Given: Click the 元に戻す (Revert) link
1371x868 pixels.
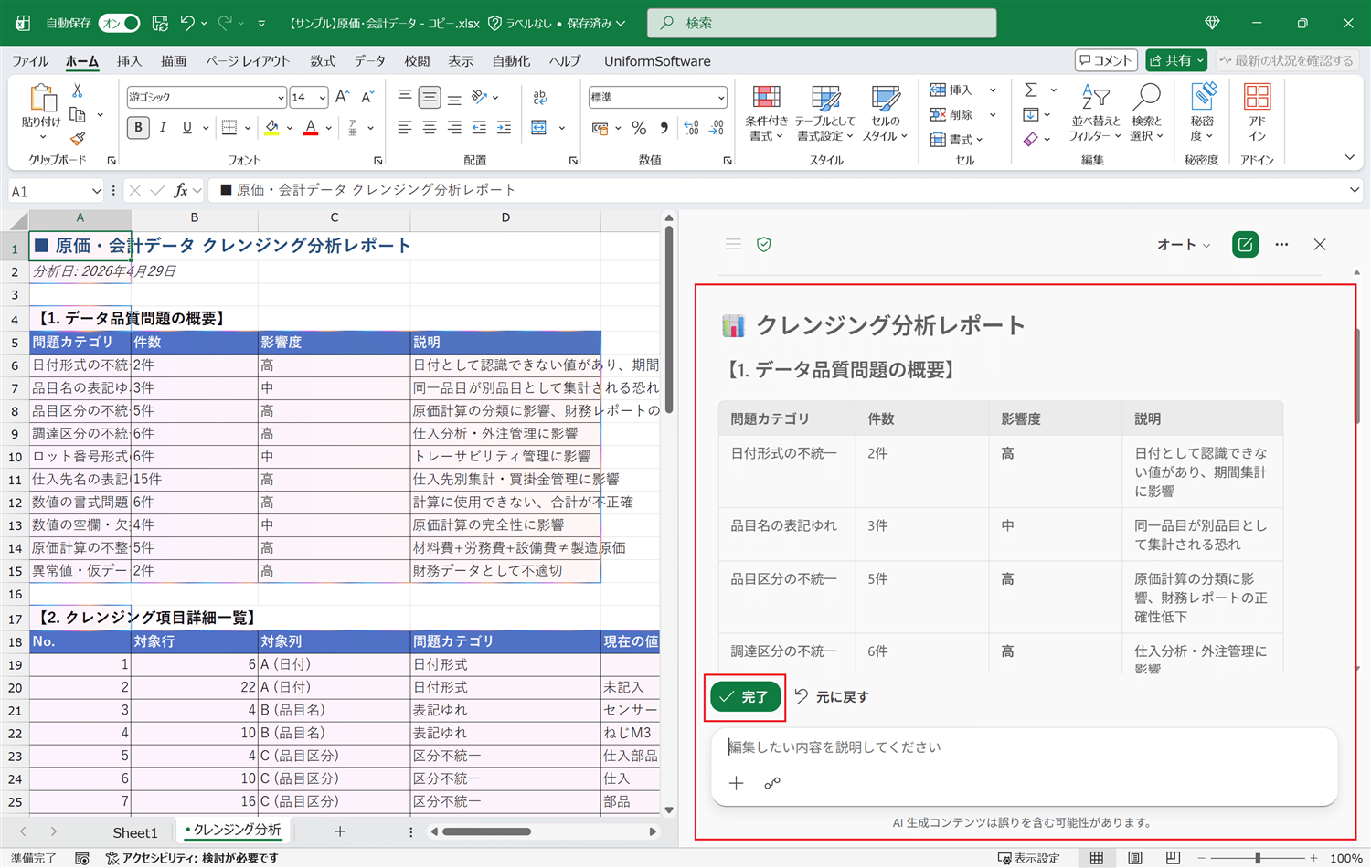Looking at the screenshot, I should click(x=831, y=696).
